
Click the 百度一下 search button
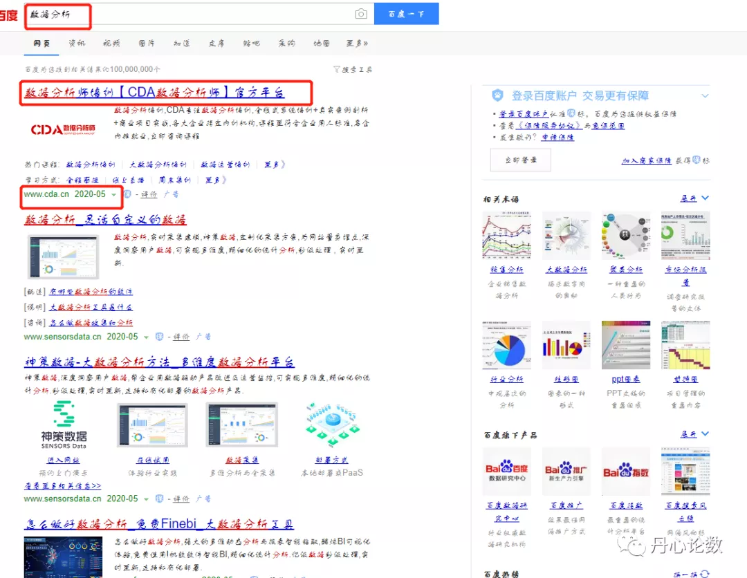point(407,14)
